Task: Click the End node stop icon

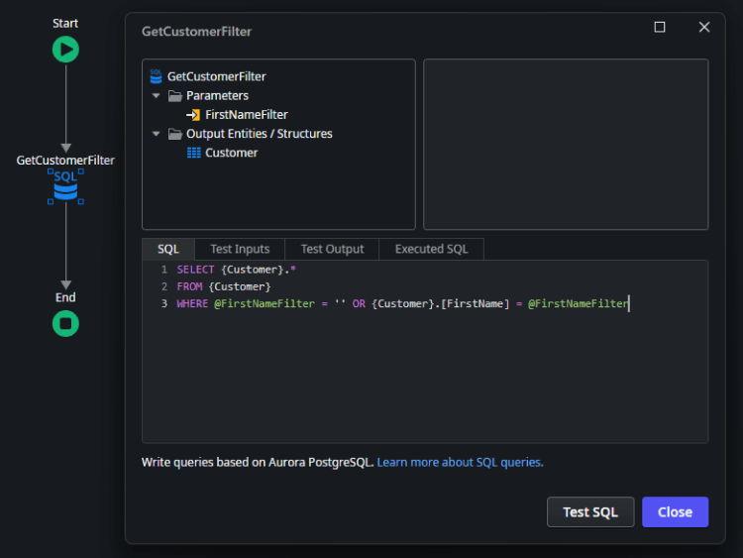Action: tap(65, 323)
